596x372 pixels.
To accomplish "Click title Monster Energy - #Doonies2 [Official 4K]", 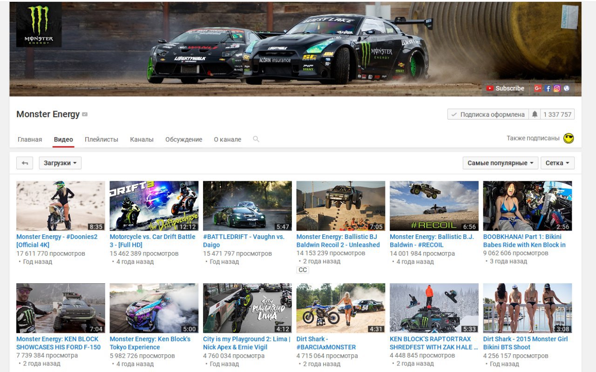I will tap(57, 241).
